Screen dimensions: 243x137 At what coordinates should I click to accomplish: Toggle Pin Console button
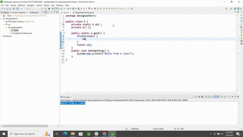click(222, 97)
